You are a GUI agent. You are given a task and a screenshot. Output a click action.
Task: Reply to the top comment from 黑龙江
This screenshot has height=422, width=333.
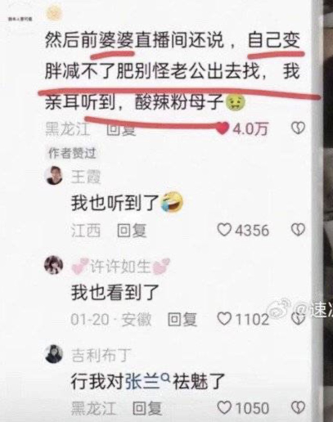tap(121, 128)
